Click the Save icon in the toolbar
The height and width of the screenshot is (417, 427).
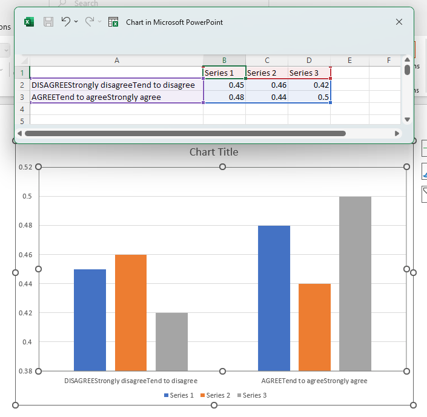(x=48, y=22)
